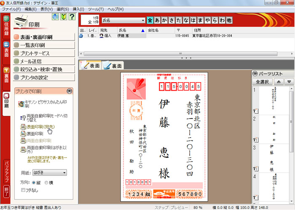295x210 pixels.
Task: Click the green question mark help icon
Action: [x=72, y=17]
